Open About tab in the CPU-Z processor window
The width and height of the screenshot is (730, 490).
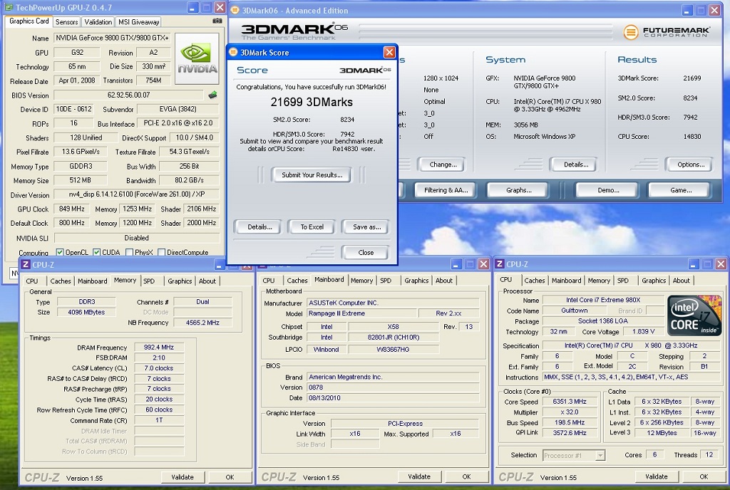681,281
